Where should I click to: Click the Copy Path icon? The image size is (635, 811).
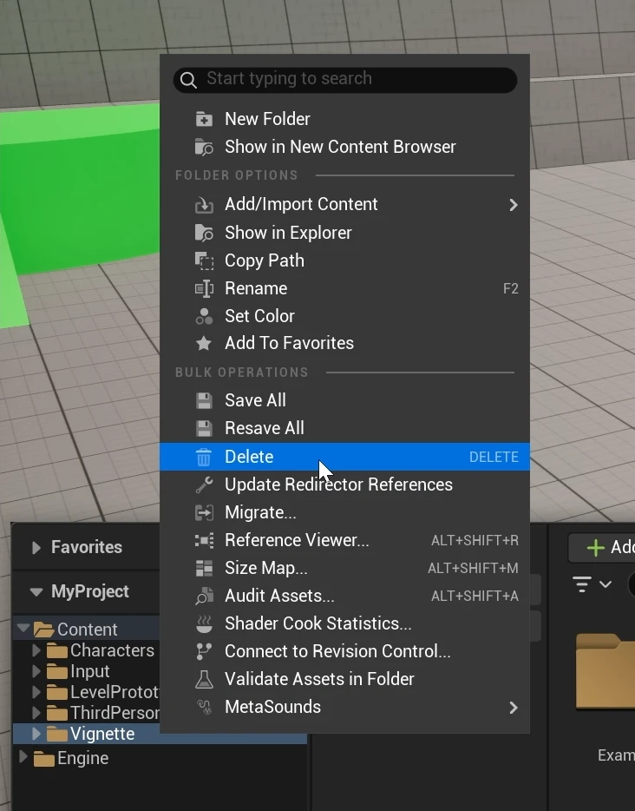[204, 260]
